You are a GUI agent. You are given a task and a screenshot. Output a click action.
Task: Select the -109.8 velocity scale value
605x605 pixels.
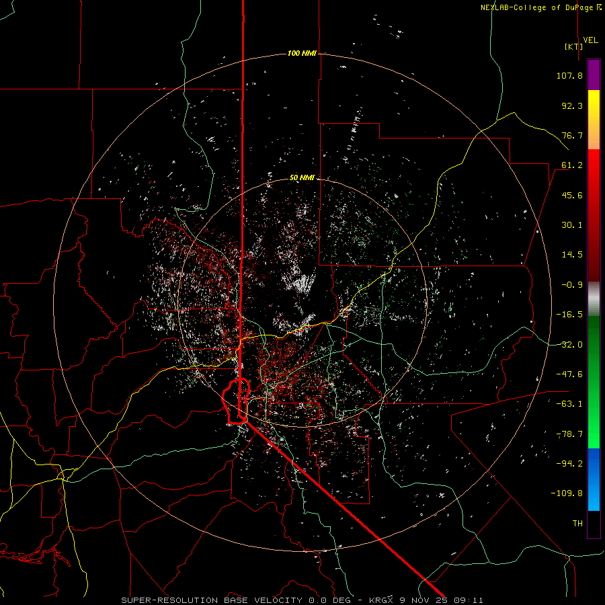[x=567, y=493]
